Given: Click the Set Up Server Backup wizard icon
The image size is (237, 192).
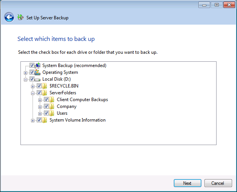Looking at the screenshot, I should pos(20,17).
